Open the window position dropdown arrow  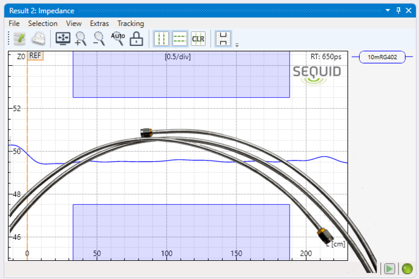point(388,10)
